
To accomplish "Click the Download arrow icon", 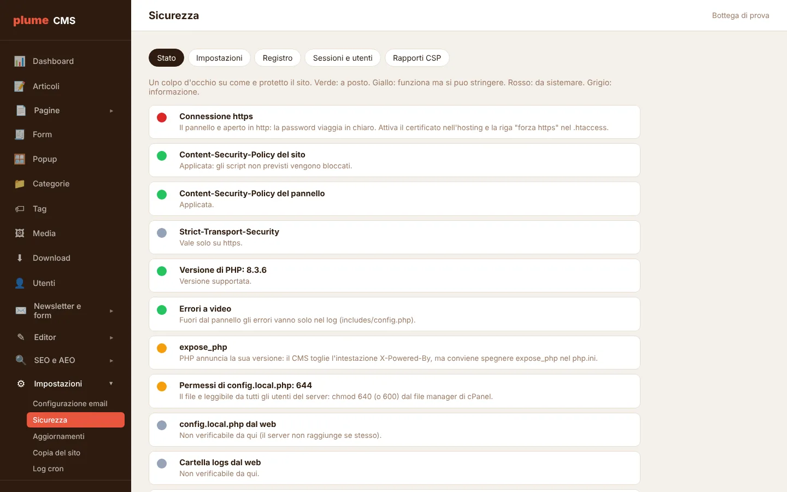I will (20, 258).
